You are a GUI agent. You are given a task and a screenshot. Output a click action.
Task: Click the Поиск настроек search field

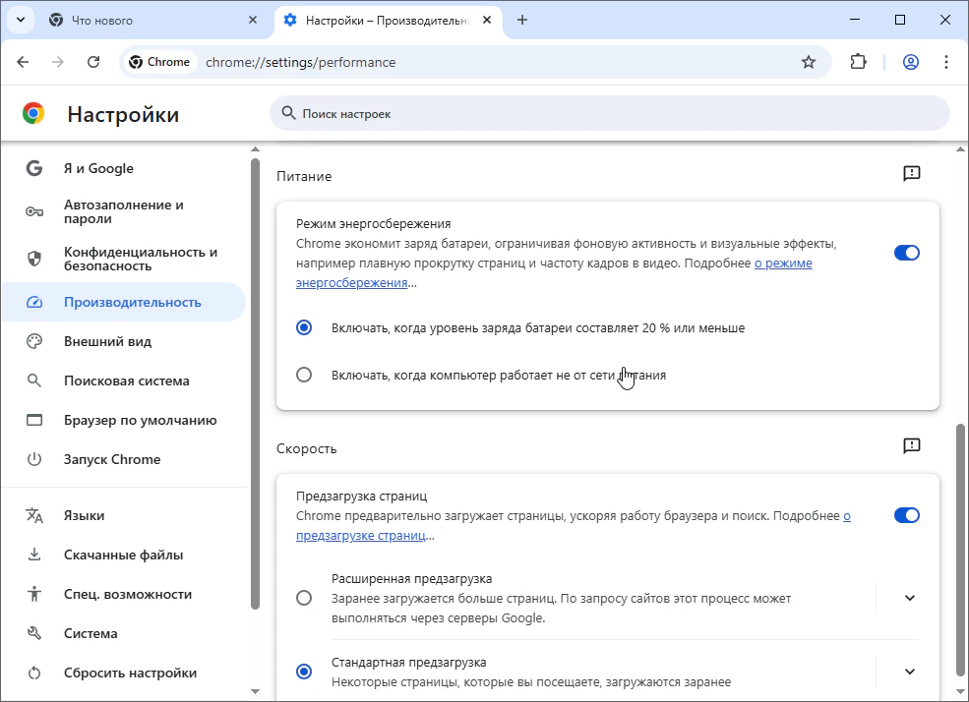coord(610,114)
